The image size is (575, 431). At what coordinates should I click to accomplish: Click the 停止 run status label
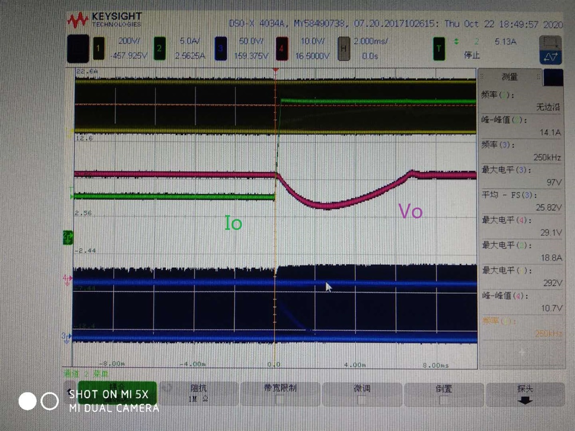pyautogui.click(x=472, y=55)
